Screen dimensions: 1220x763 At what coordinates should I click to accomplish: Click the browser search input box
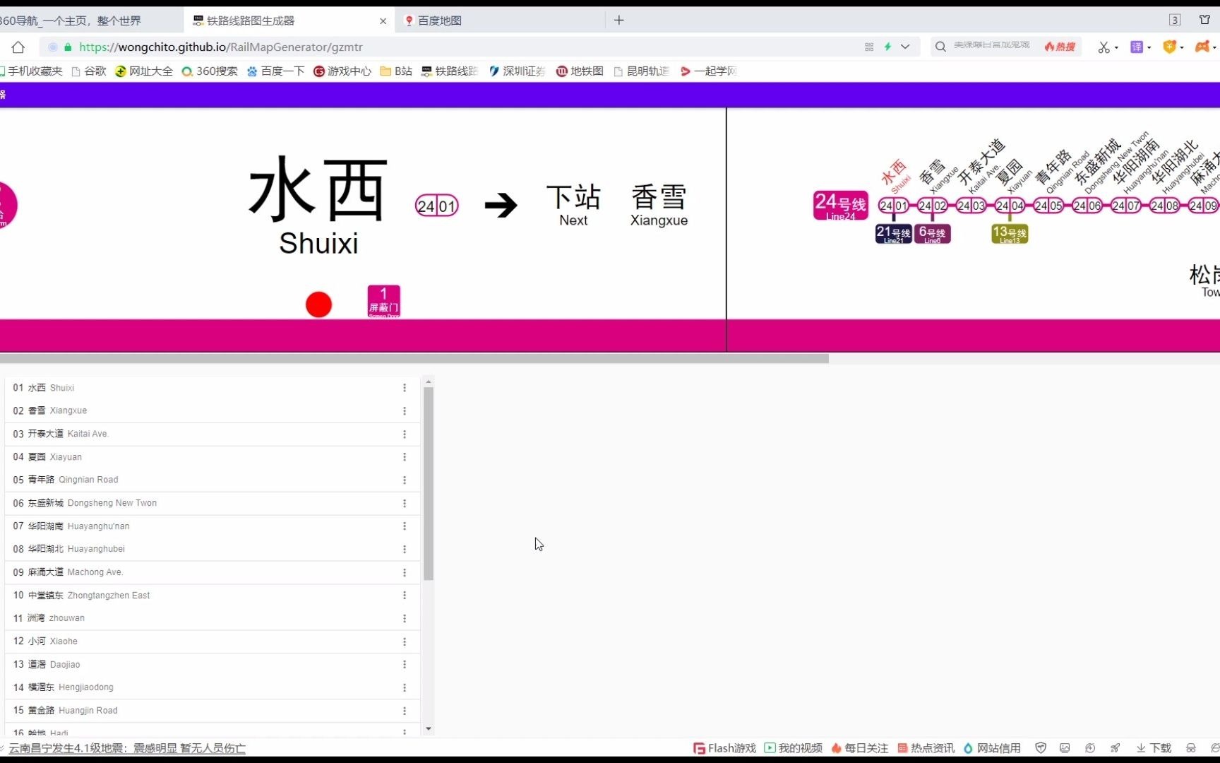(992, 47)
